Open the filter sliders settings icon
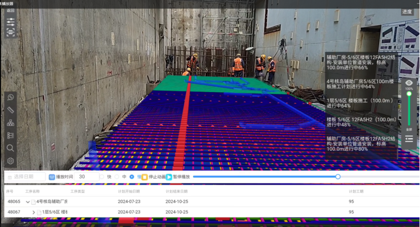This screenshot has height=227, width=420. [x=10, y=21]
